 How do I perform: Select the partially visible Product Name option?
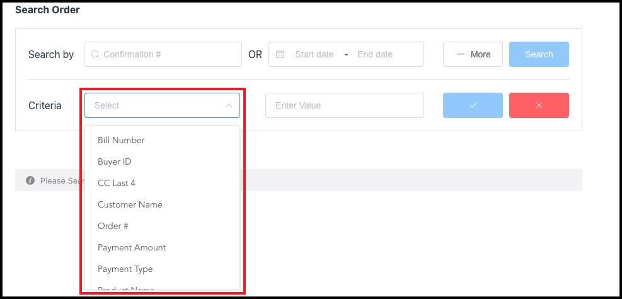pos(126,288)
